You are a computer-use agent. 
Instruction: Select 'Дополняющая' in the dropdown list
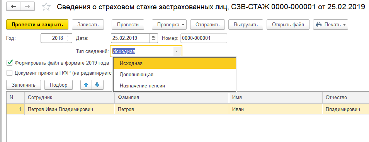click(175, 75)
